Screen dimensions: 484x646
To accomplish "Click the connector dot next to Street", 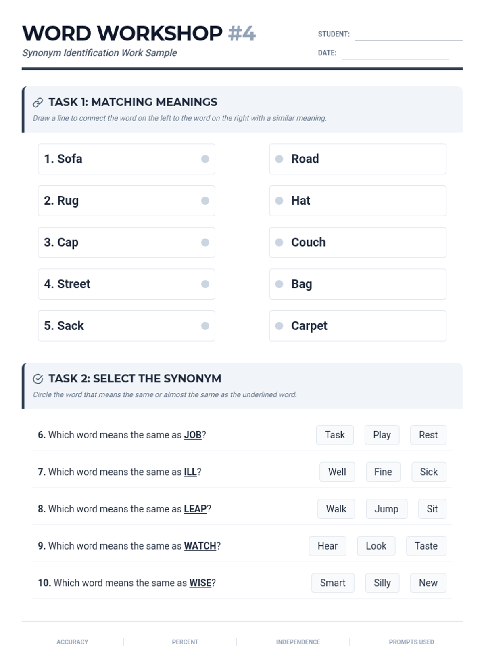I will tap(205, 284).
